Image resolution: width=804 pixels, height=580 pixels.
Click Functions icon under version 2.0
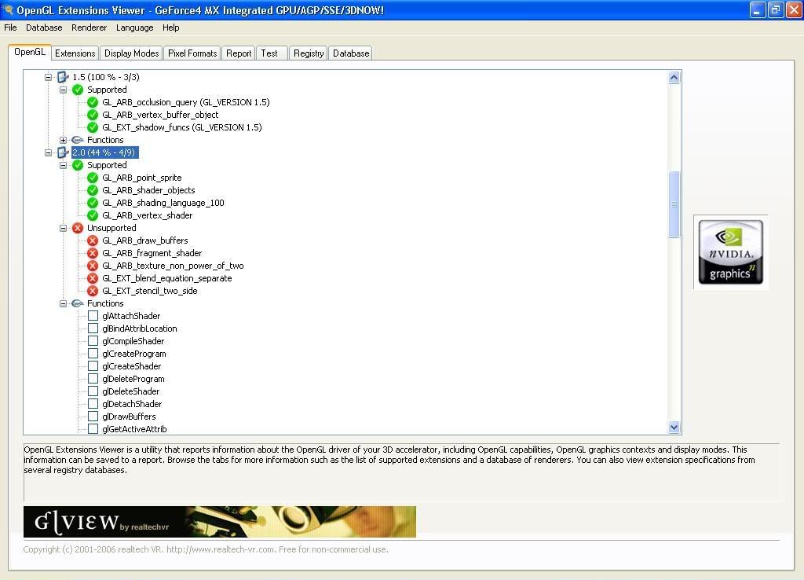pyautogui.click(x=78, y=303)
